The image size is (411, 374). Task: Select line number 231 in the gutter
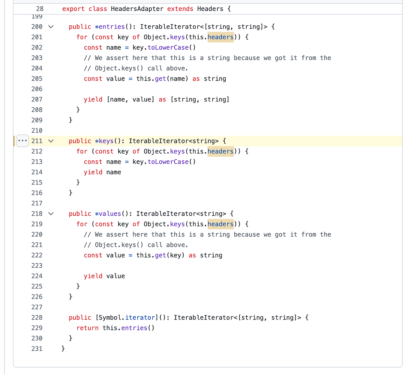tap(37, 348)
